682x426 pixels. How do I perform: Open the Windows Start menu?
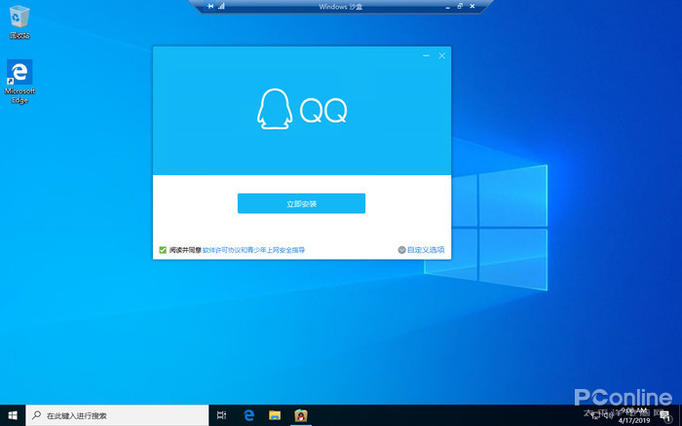[x=13, y=415]
